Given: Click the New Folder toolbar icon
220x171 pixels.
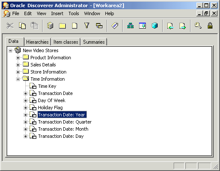Looking at the screenshot, I should (62, 26).
